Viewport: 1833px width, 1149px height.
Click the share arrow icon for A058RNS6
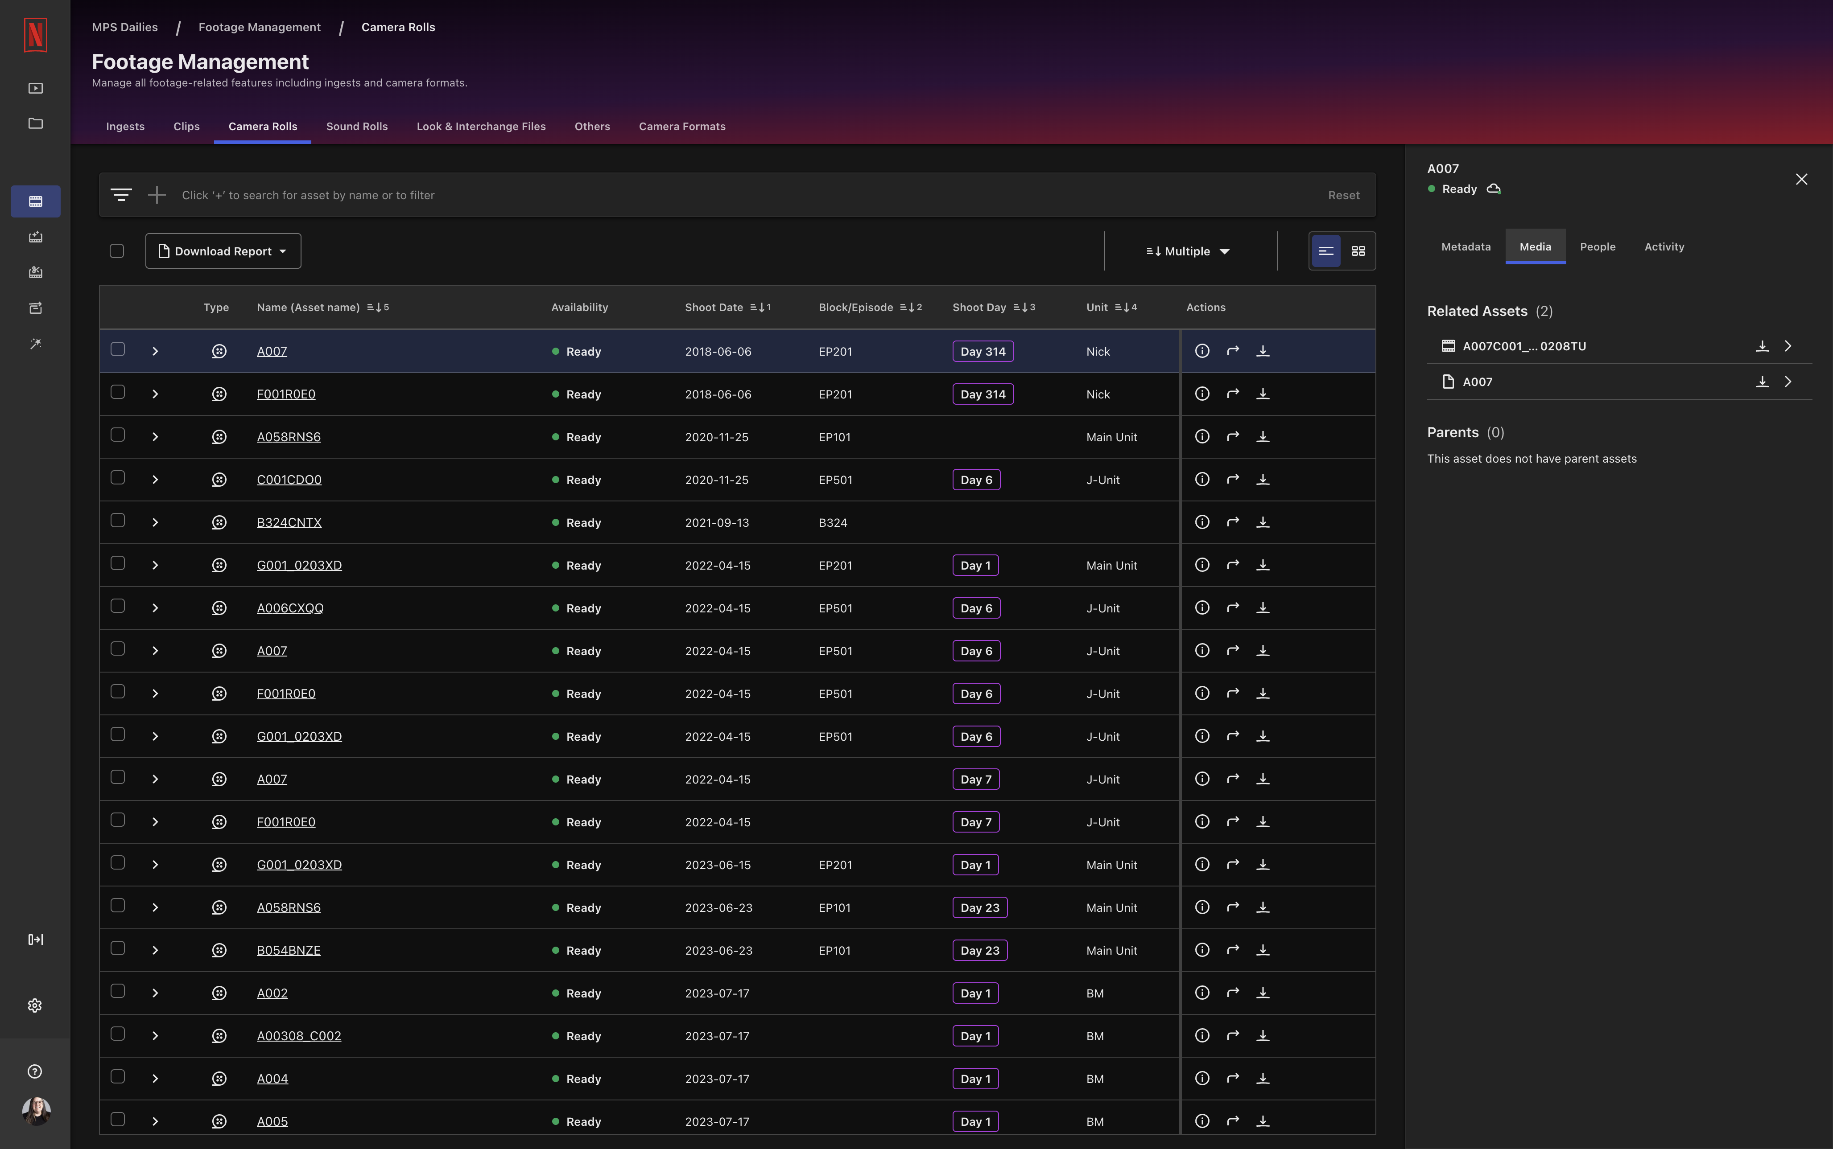(x=1232, y=436)
